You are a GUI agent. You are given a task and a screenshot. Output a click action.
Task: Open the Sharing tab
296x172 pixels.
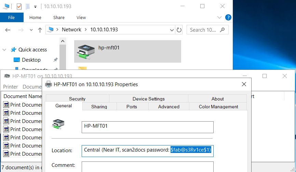pyautogui.click(x=99, y=107)
